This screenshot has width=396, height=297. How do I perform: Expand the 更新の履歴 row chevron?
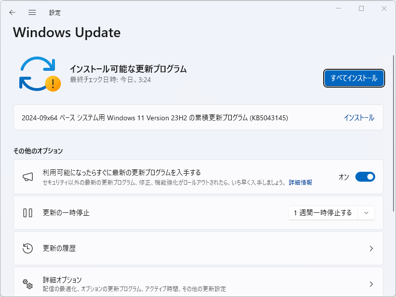coord(371,248)
